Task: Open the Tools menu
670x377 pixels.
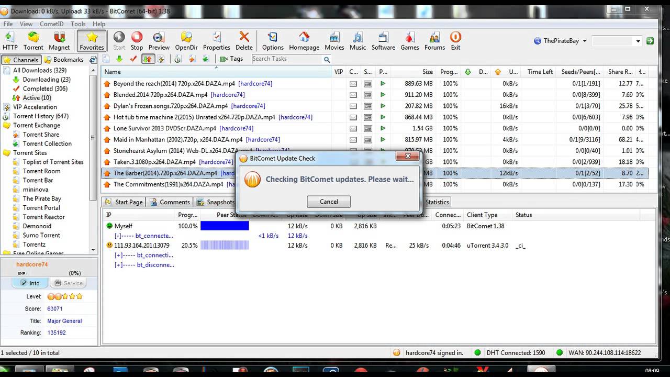Action: pos(78,24)
